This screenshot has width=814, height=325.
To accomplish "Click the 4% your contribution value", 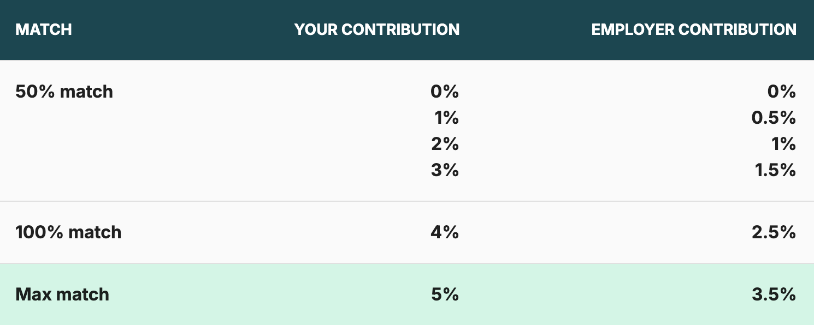I will point(445,232).
